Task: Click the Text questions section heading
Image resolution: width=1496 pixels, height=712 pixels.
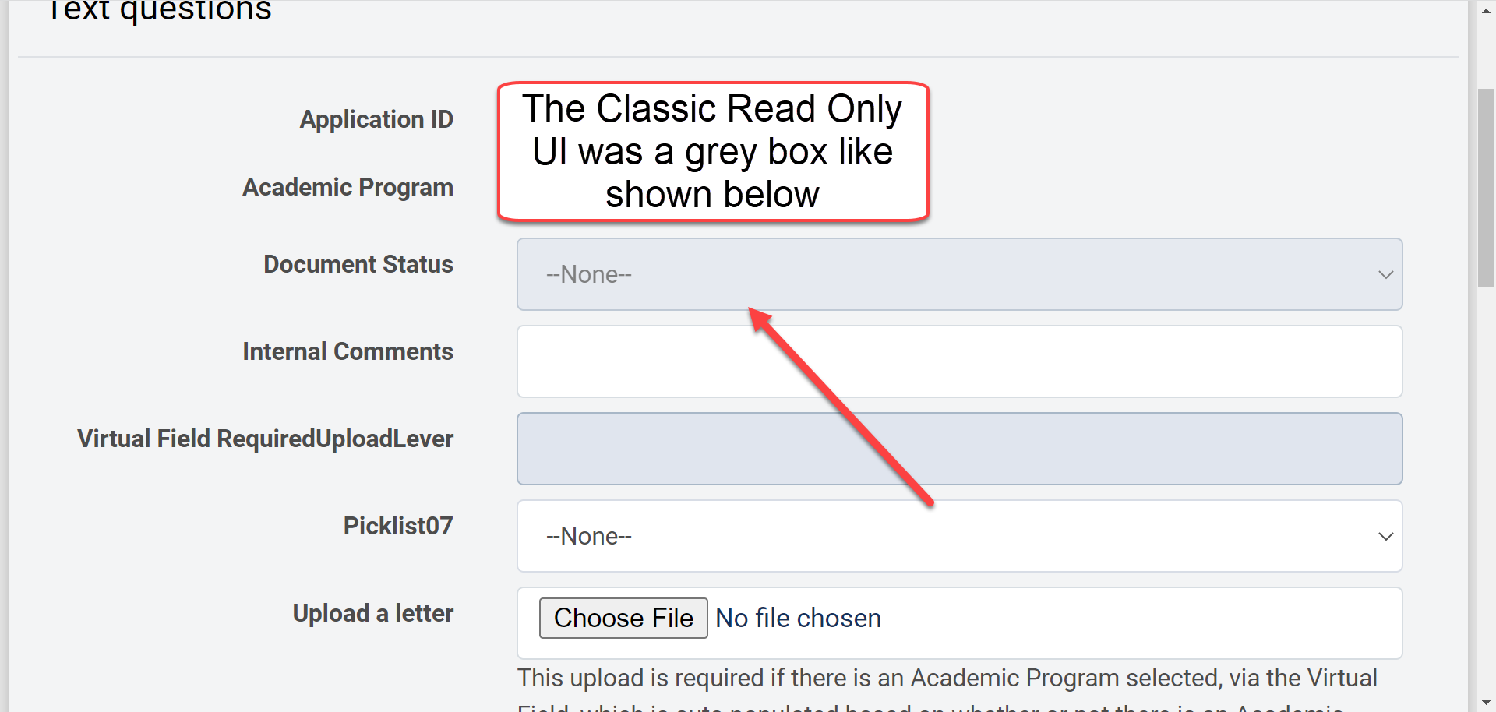Action: click(160, 11)
